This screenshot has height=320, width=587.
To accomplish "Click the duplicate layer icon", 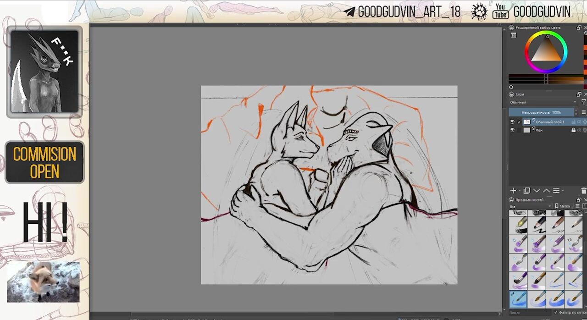I will (527, 191).
